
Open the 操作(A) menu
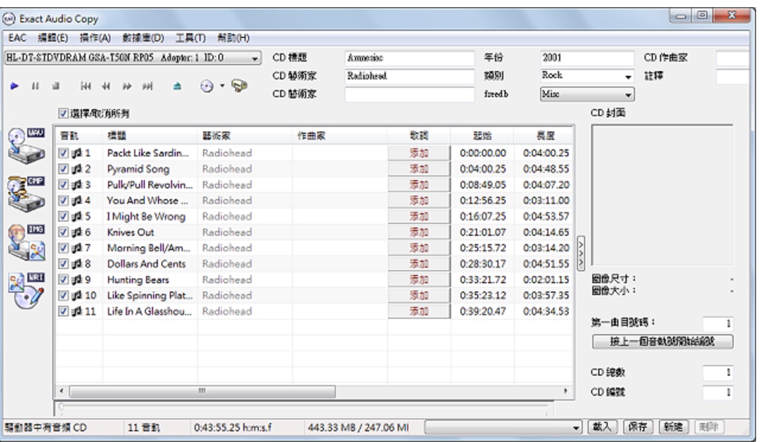(96, 38)
